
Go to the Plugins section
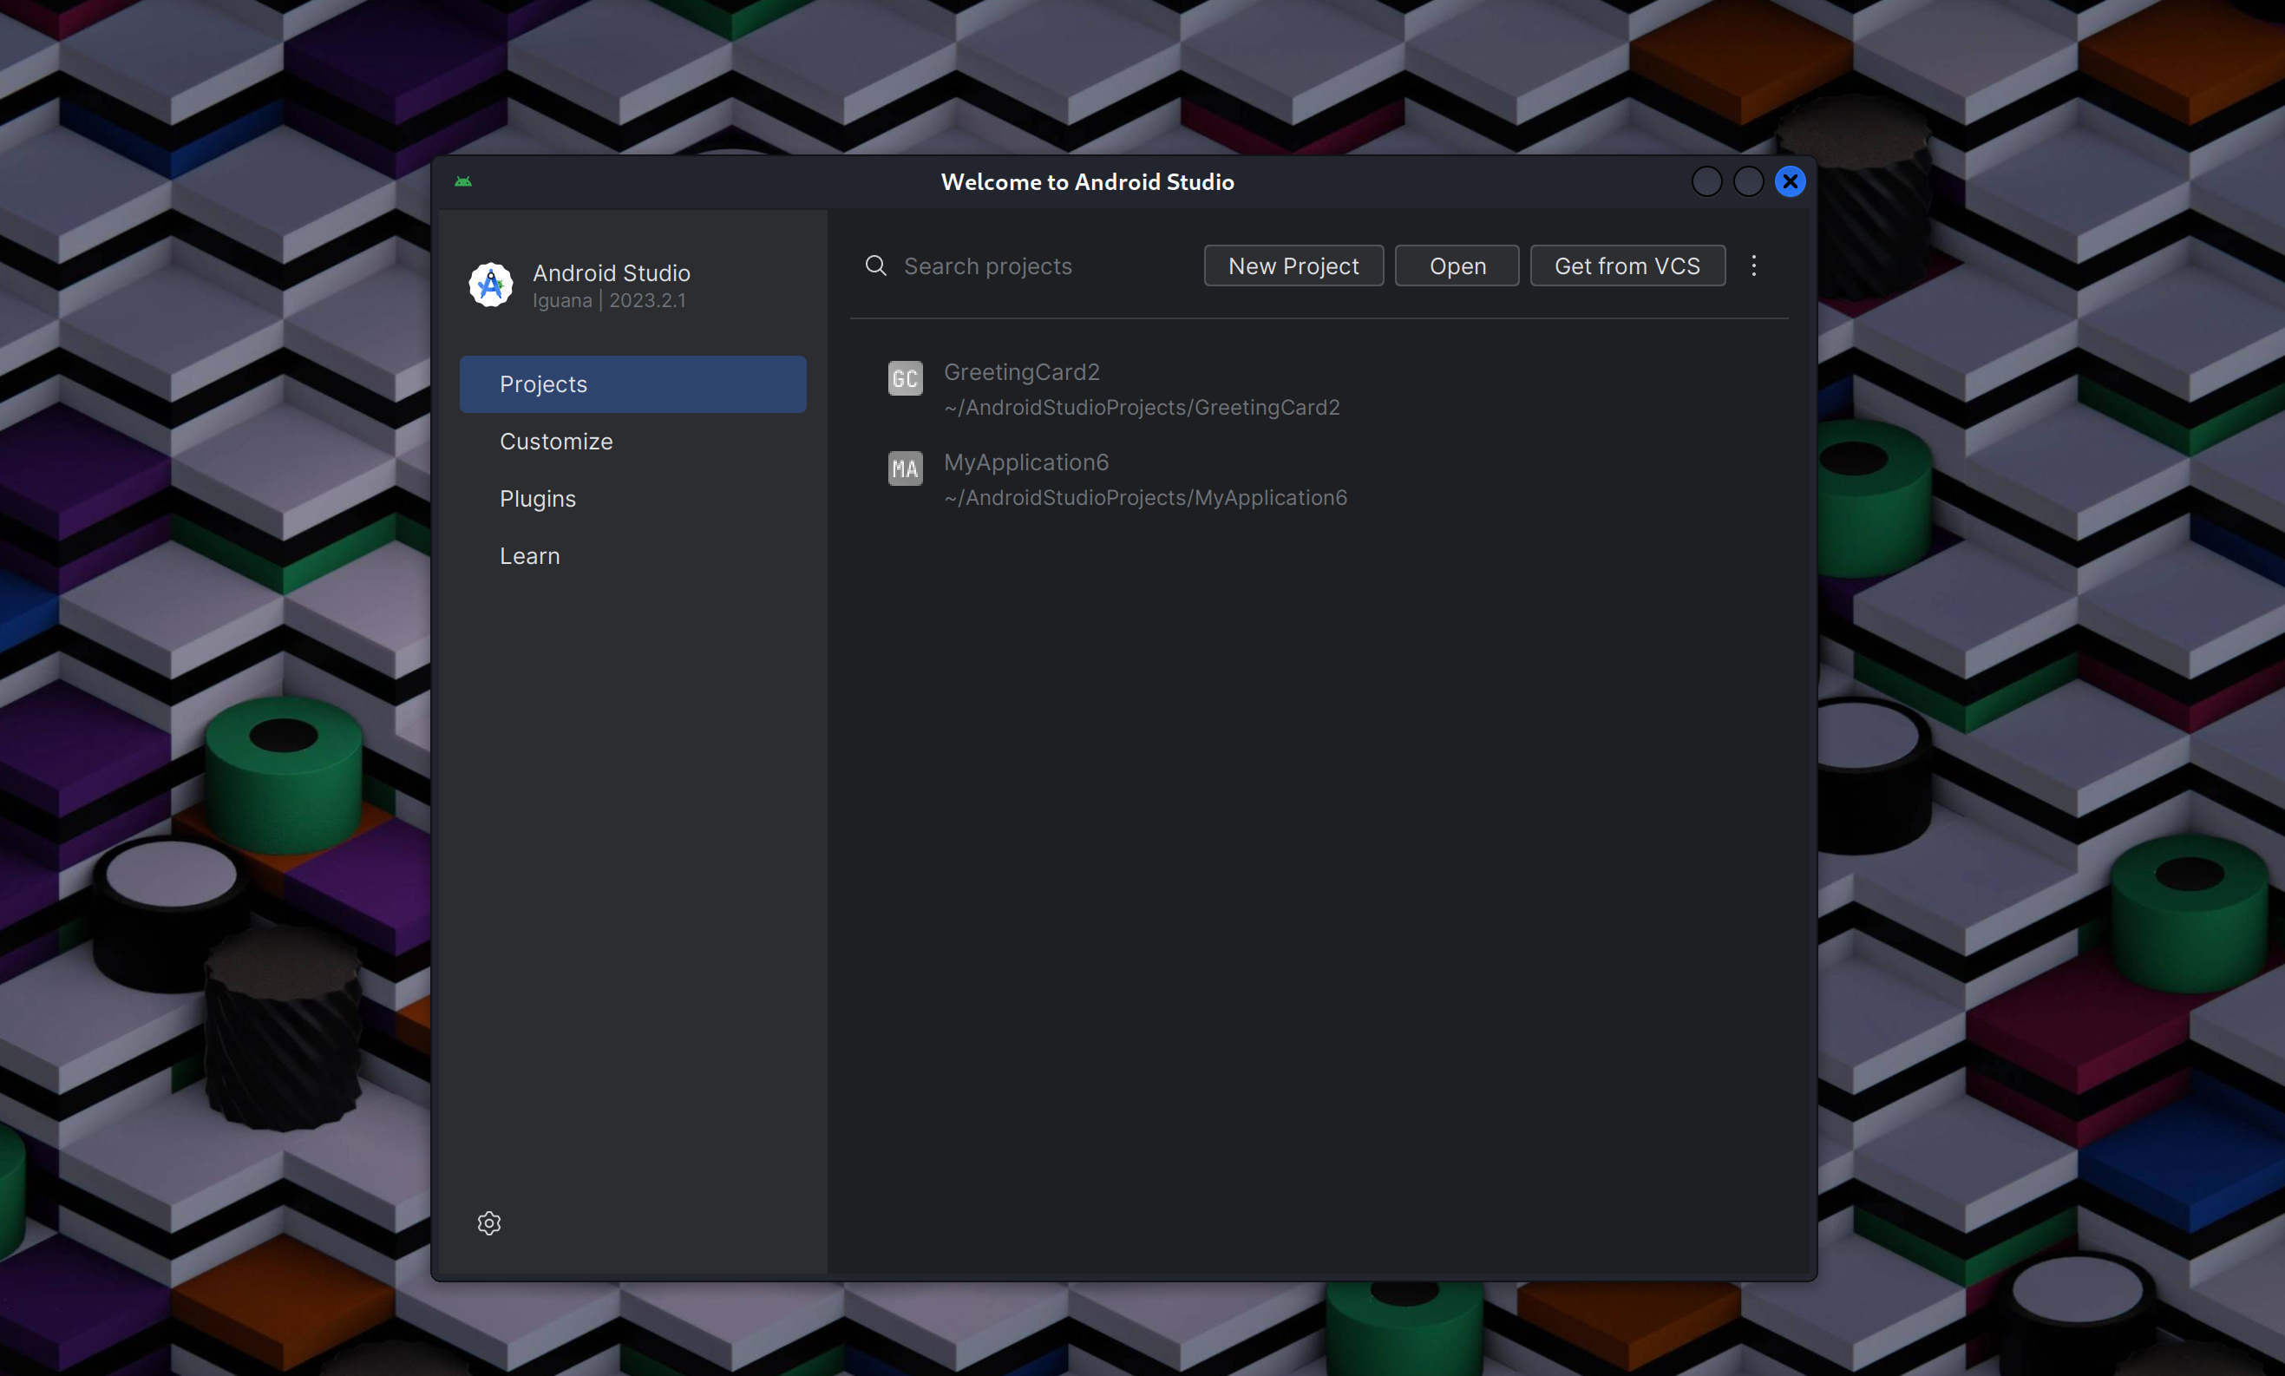pyautogui.click(x=538, y=499)
